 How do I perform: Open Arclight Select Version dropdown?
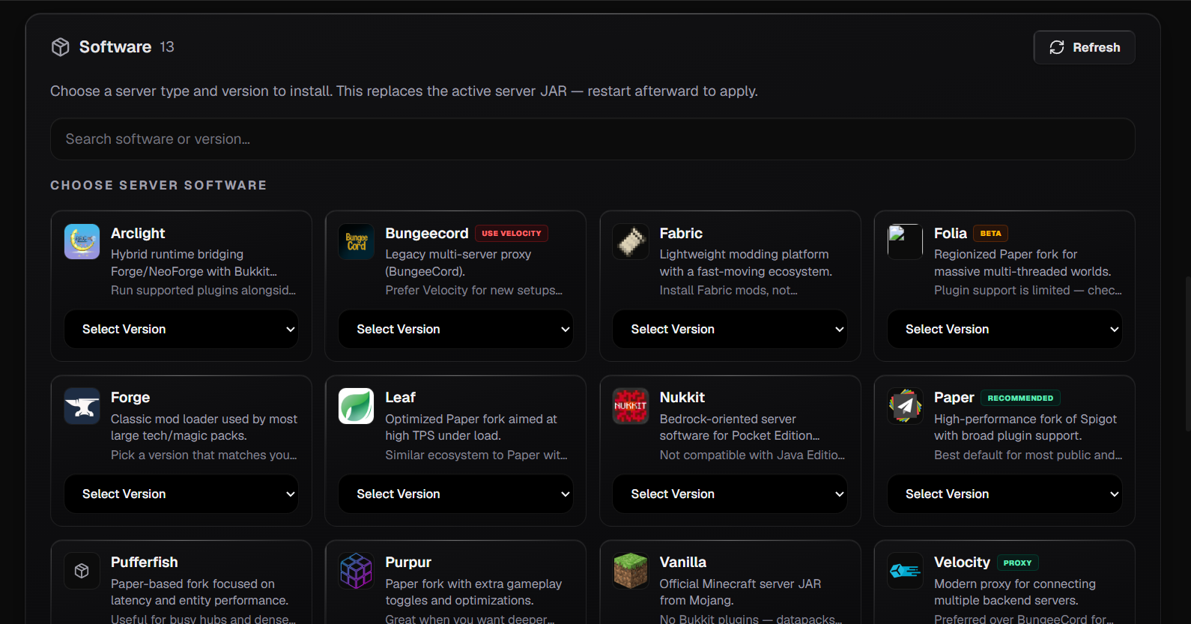coord(181,329)
